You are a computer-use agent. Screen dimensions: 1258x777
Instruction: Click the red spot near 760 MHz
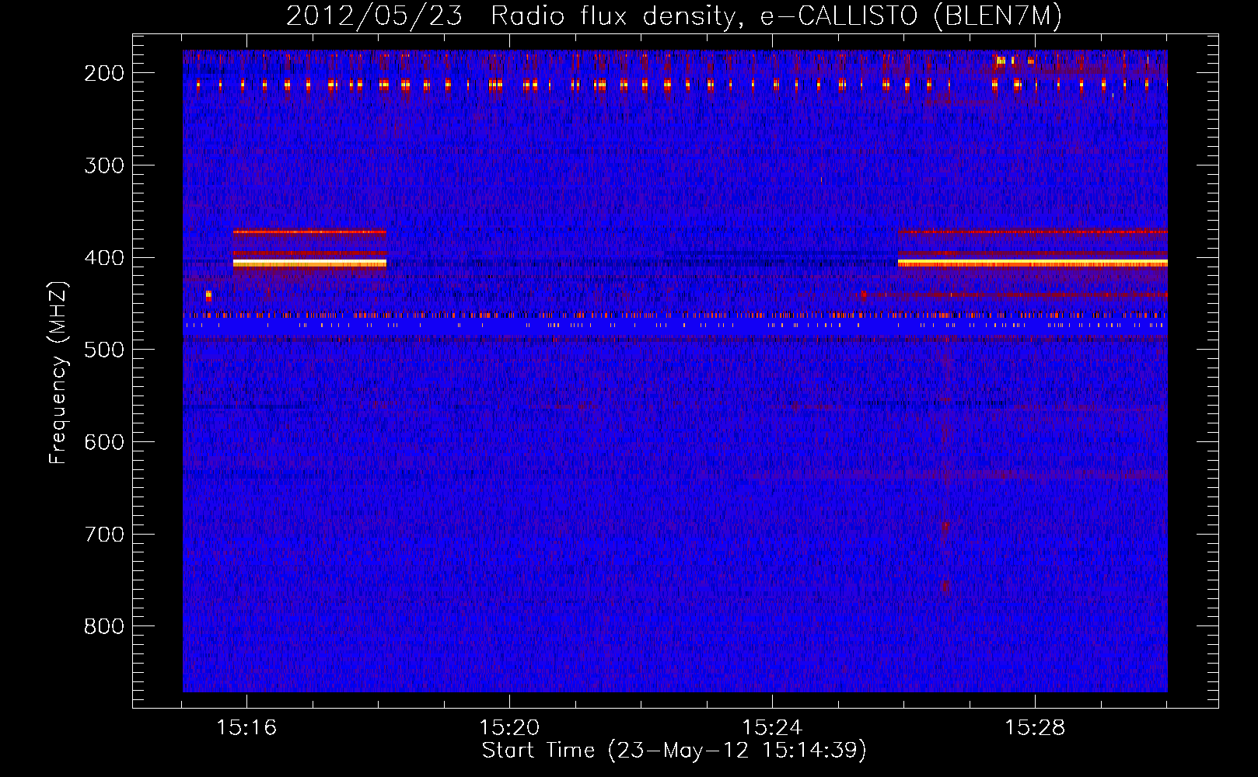click(x=945, y=587)
